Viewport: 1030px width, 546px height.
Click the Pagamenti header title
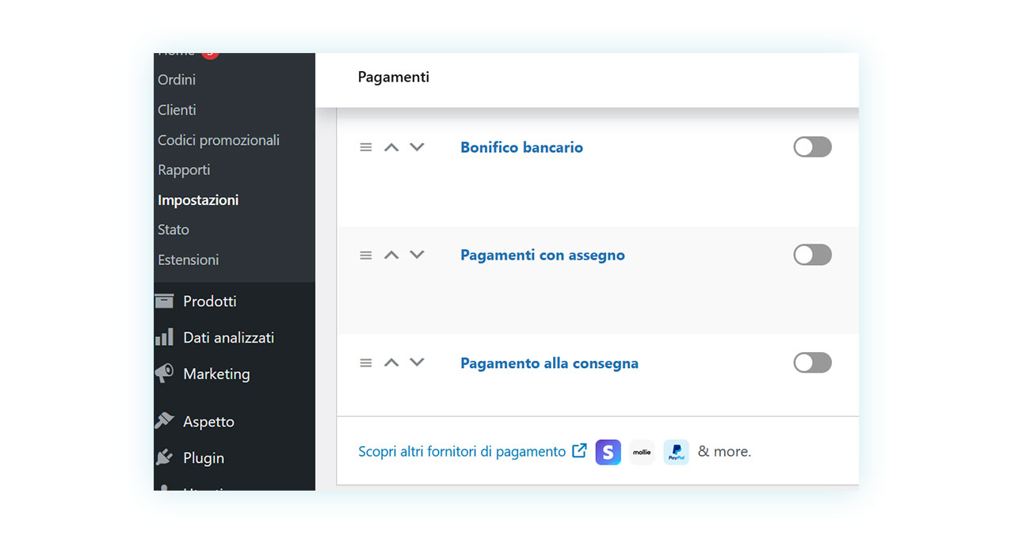(x=394, y=77)
